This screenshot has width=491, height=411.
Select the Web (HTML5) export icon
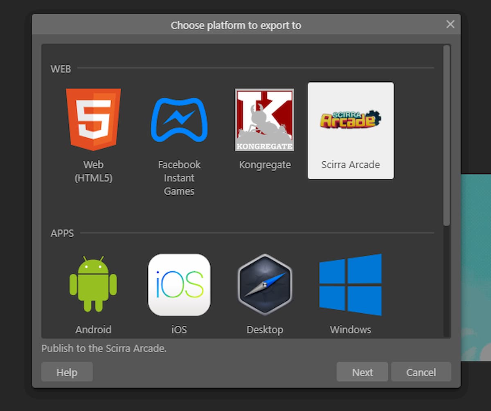pyautogui.click(x=93, y=119)
